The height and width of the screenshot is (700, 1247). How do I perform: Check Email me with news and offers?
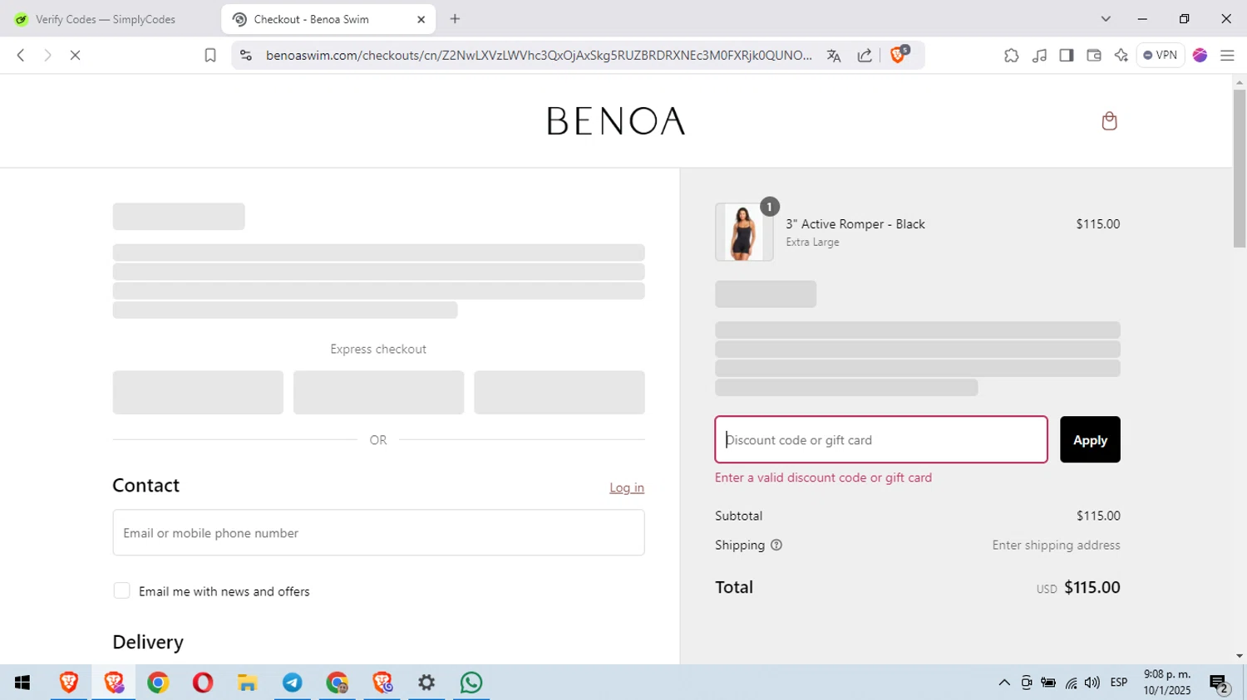[x=121, y=591]
